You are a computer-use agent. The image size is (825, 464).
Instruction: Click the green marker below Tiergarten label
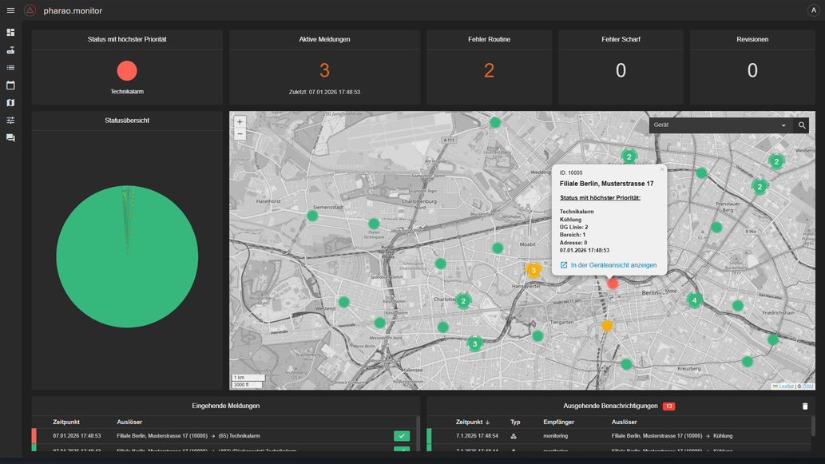[x=537, y=335]
